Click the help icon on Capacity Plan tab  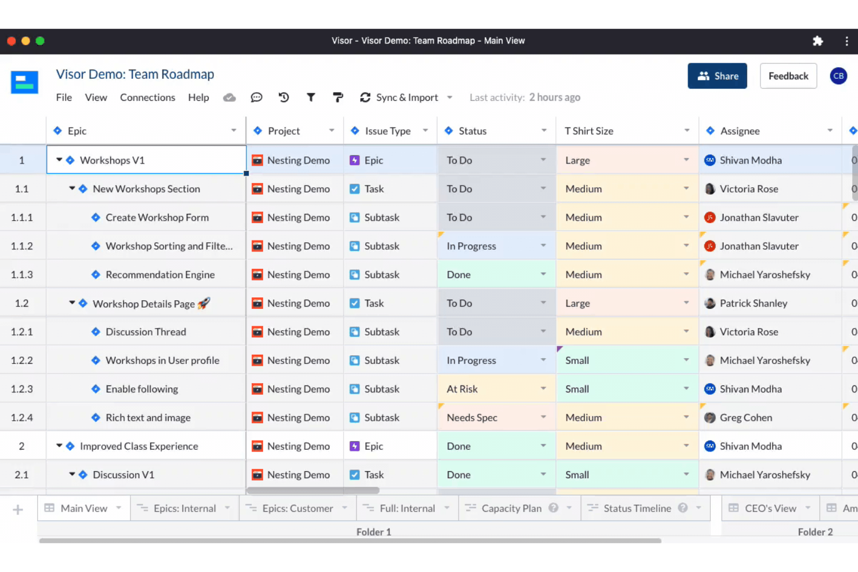click(x=554, y=508)
